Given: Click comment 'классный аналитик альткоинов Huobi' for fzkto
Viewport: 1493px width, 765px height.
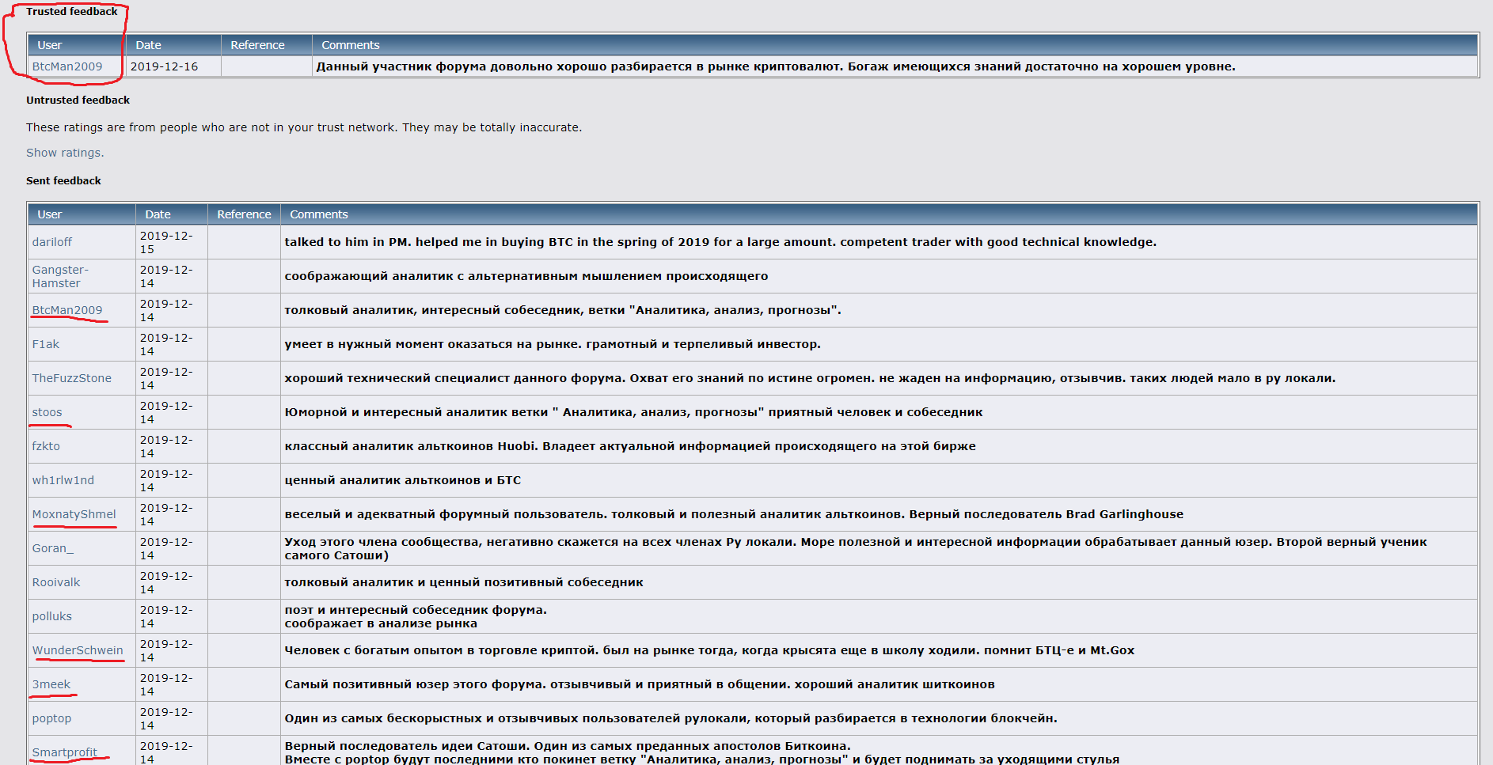Looking at the screenshot, I should coord(630,446).
